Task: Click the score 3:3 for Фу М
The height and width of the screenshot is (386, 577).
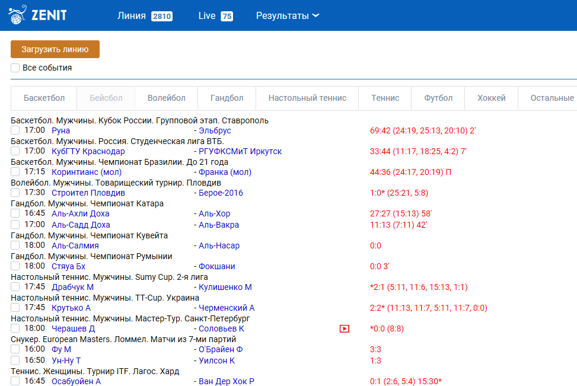Action: (375, 350)
